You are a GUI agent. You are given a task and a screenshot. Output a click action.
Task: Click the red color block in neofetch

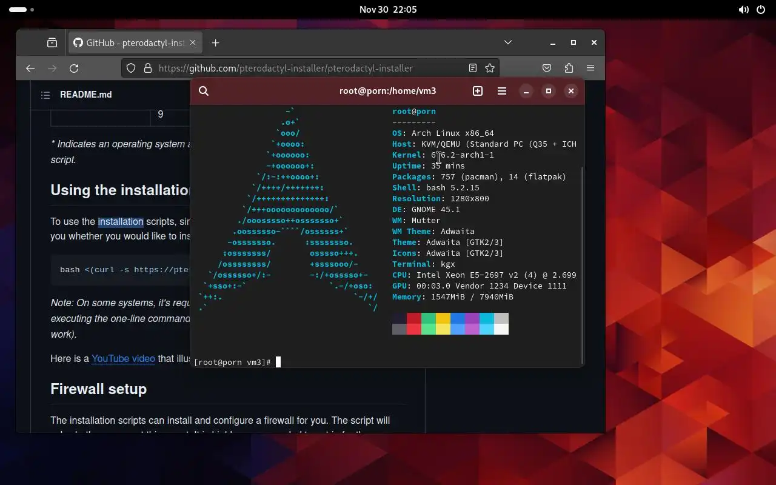pos(414,318)
